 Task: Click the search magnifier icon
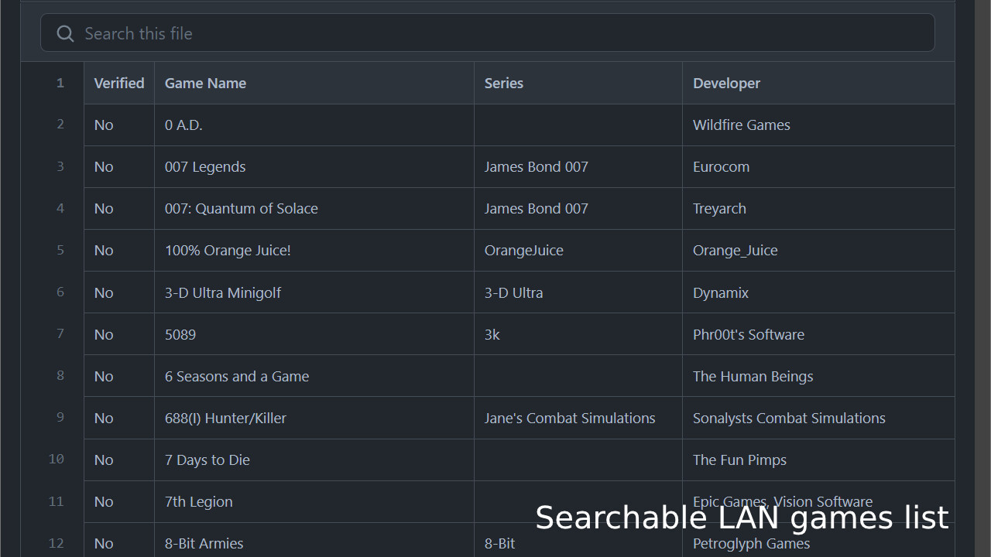coord(65,33)
